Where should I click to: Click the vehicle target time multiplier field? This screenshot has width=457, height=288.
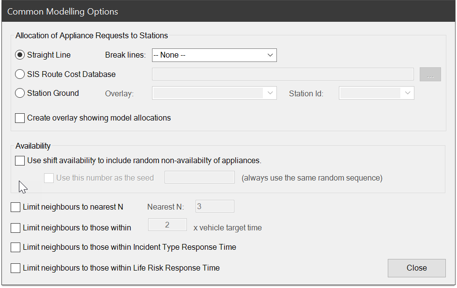point(167,225)
